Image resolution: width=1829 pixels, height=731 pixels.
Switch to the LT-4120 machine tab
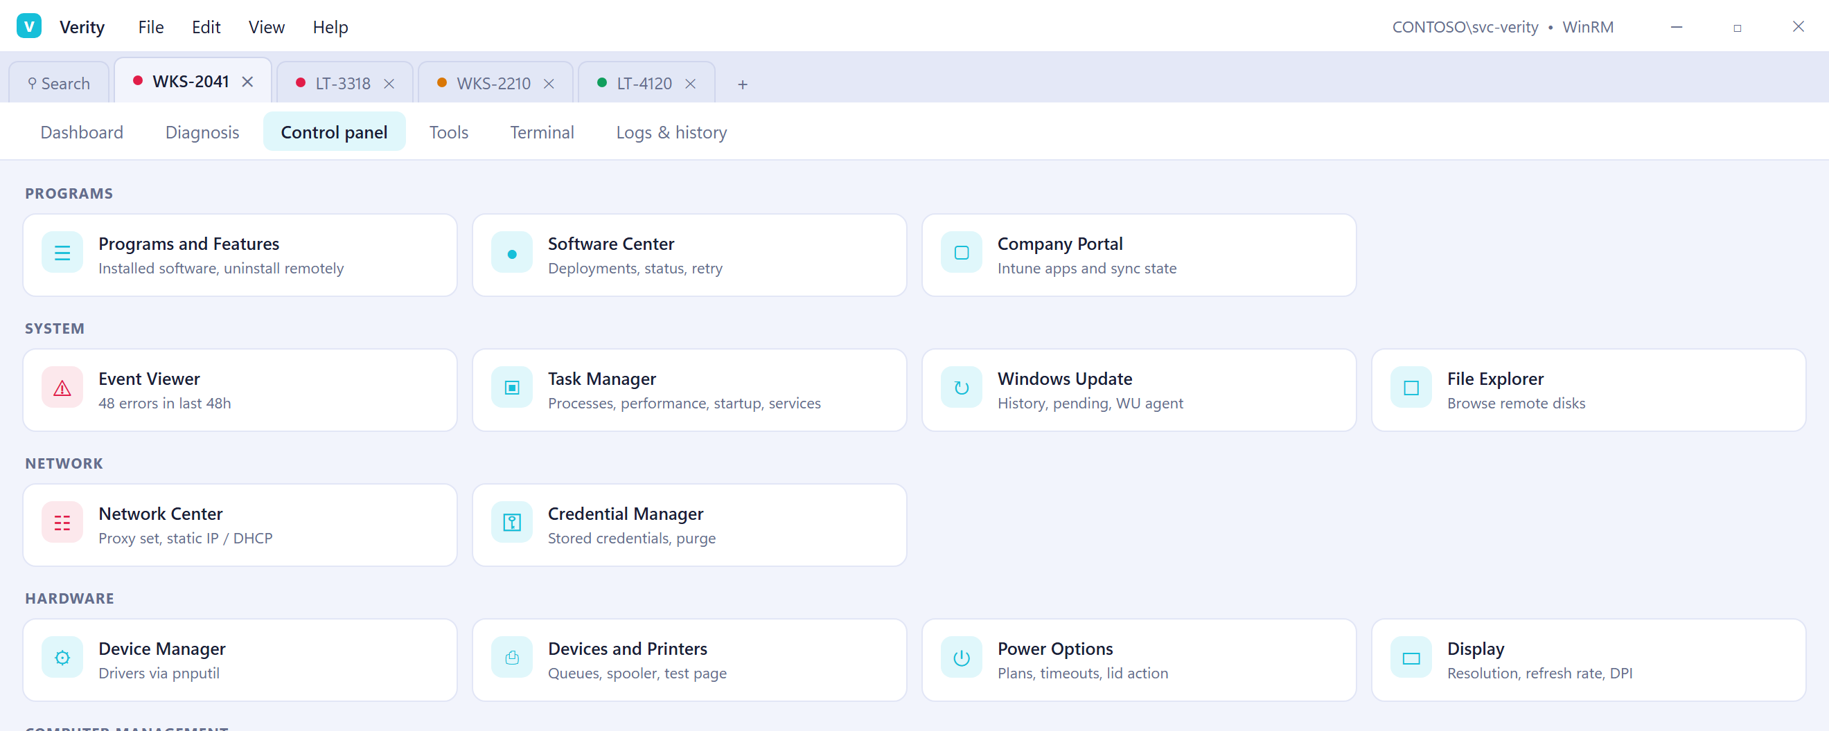pos(646,83)
